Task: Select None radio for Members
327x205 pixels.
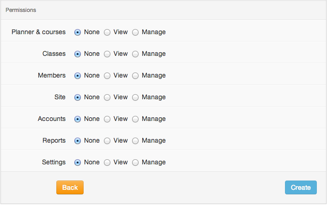Action: click(78, 76)
